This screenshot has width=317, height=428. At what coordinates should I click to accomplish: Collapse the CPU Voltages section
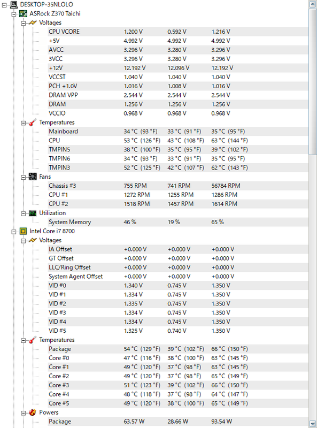[23, 240]
